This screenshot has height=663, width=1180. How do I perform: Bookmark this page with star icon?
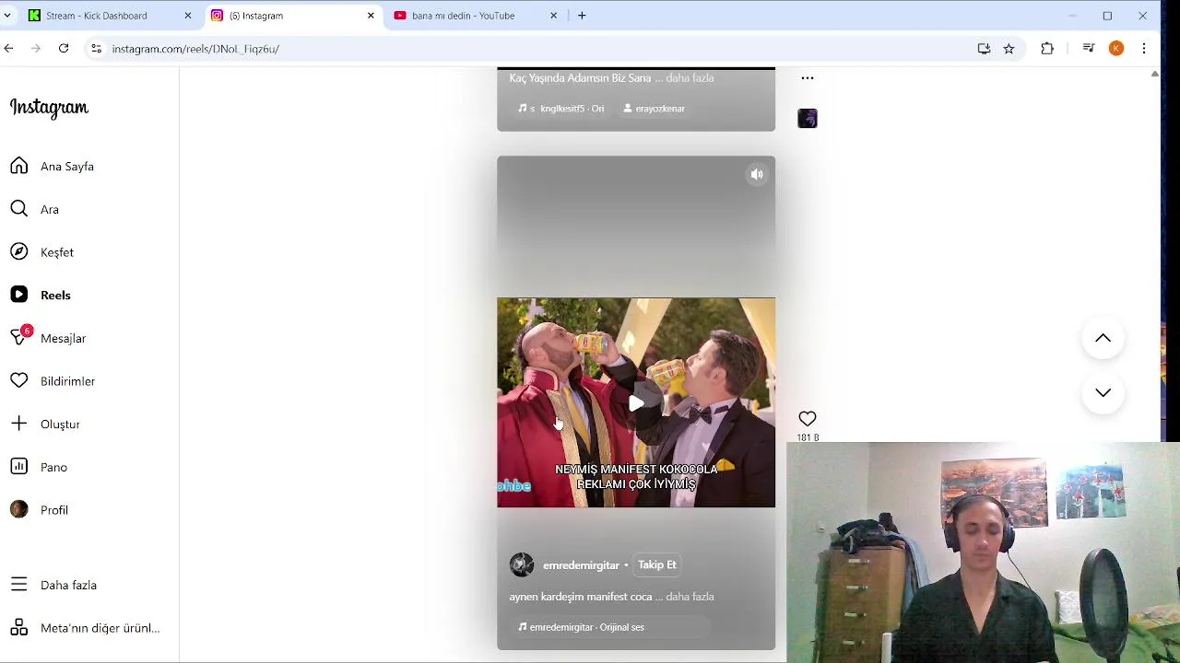1009,49
